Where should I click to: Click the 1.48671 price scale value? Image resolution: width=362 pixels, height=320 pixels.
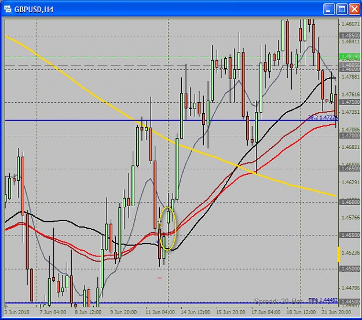coord(350,24)
